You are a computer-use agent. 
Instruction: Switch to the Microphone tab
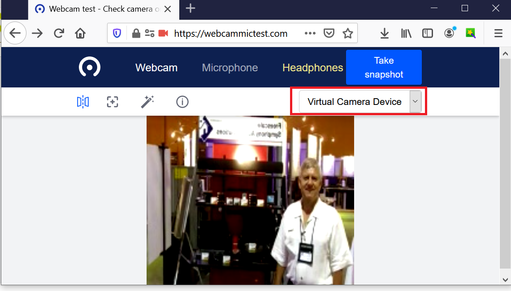(x=230, y=67)
